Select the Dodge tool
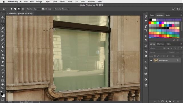The height and width of the screenshot is (103, 183). pos(3,66)
